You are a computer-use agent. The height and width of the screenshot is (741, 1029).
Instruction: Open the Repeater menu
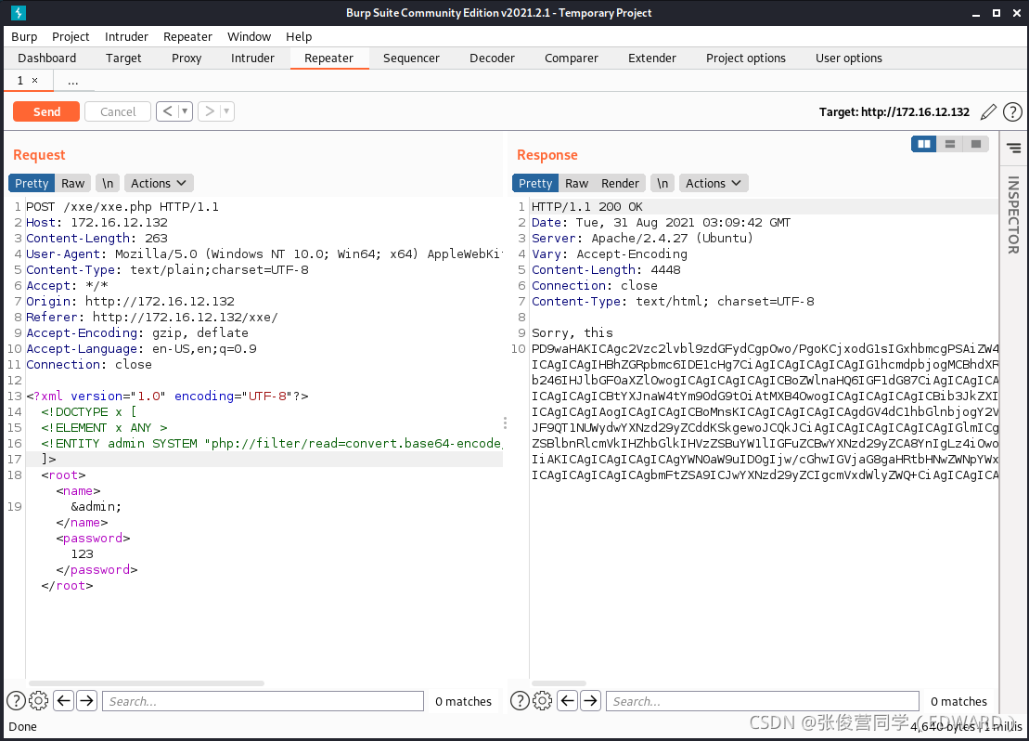[187, 37]
